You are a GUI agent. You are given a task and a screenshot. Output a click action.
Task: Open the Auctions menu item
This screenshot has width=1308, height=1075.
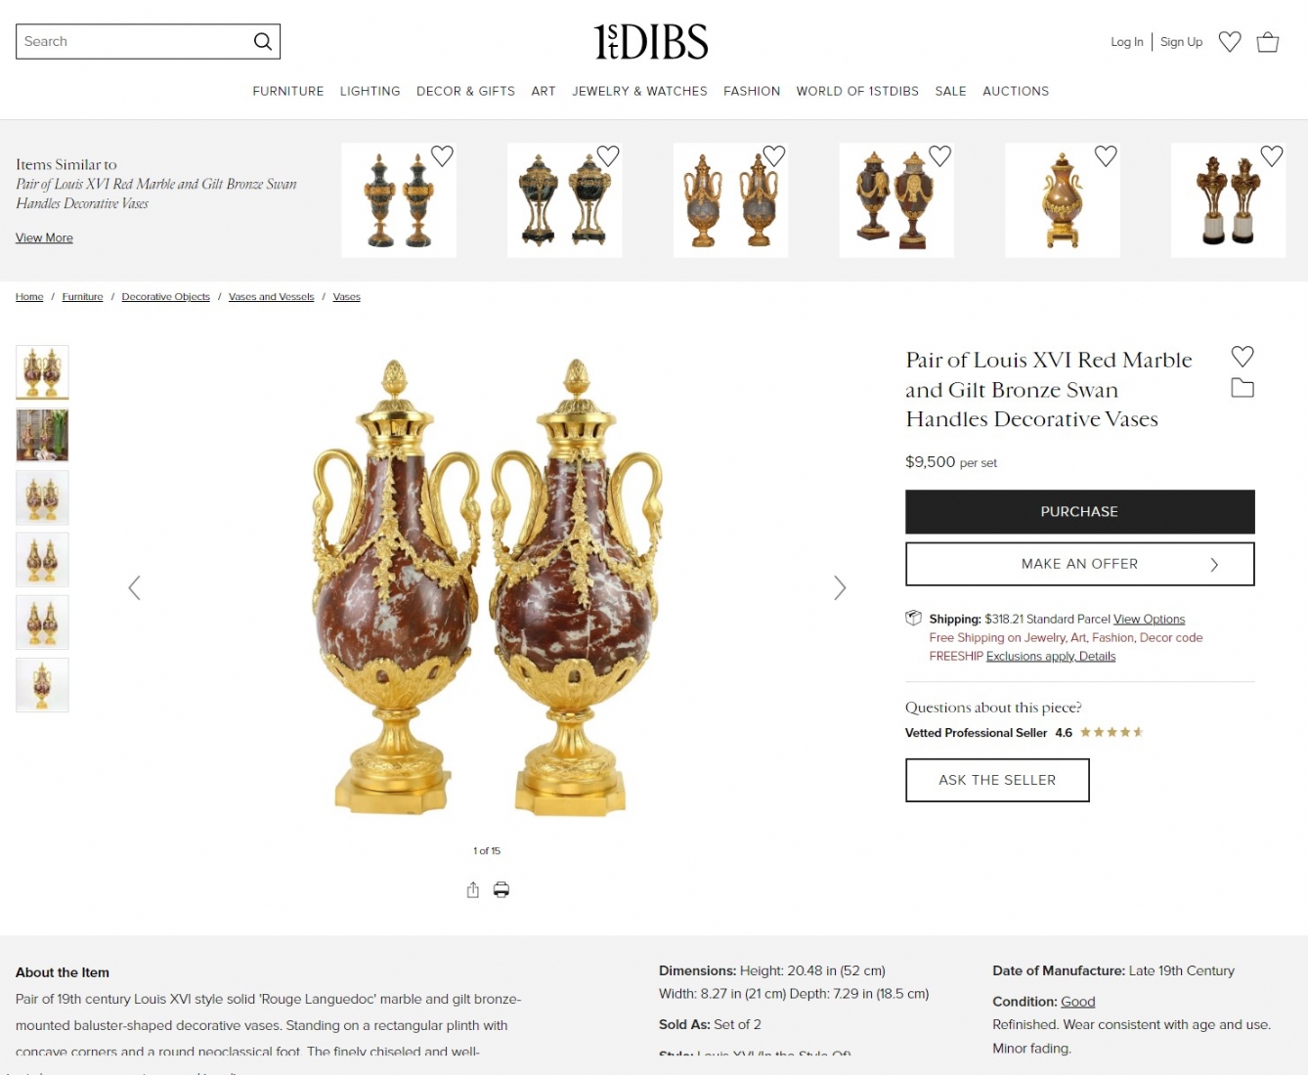[x=1016, y=91]
